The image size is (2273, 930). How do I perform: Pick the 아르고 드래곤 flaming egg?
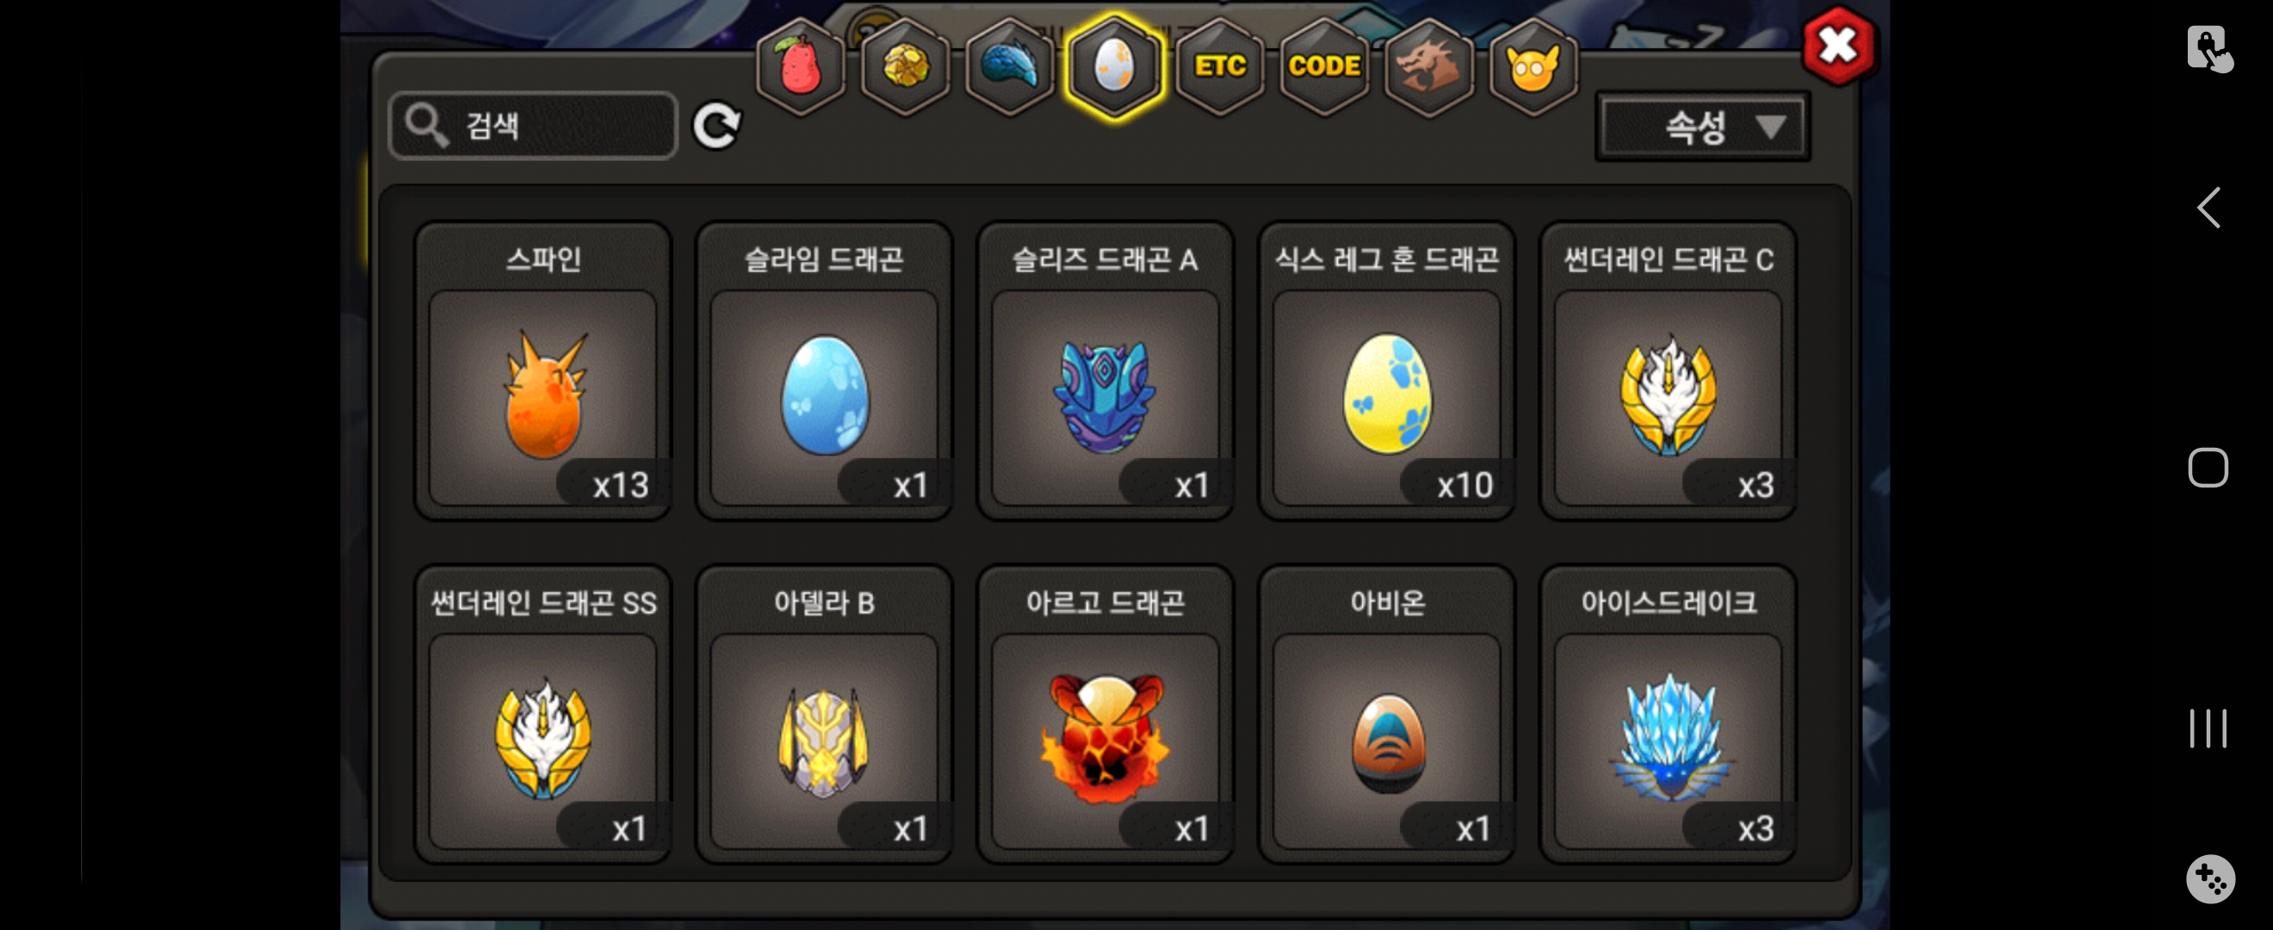(1105, 714)
